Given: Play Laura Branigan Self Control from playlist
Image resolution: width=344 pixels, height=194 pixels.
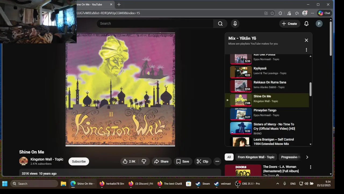Looking at the screenshot, I should pyautogui.click(x=267, y=141).
